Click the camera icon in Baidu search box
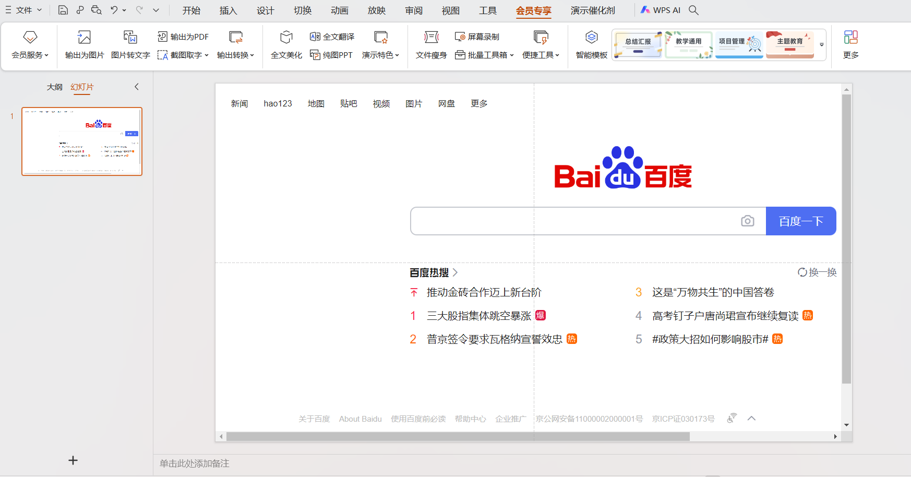This screenshot has height=477, width=911. point(748,221)
